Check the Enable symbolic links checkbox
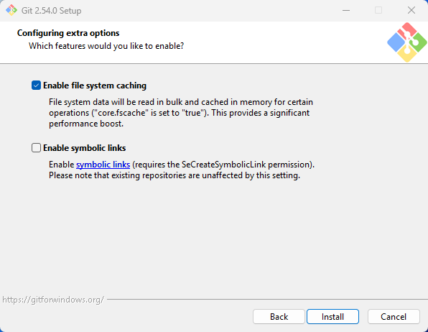 click(x=36, y=148)
